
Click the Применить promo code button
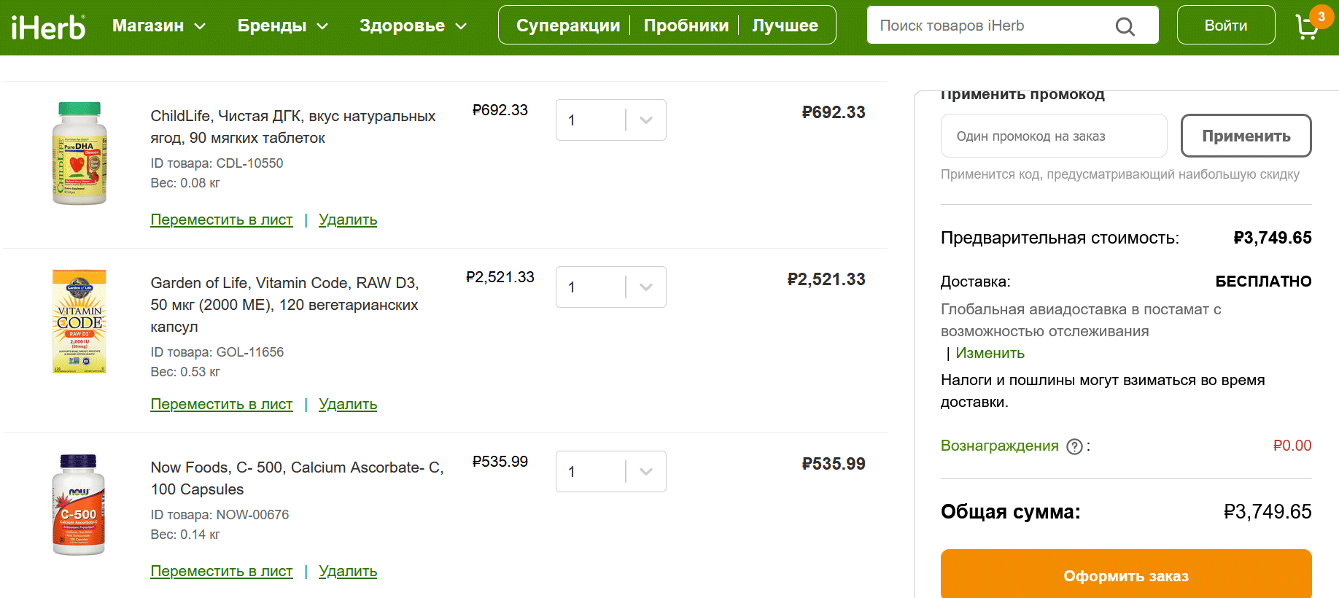(x=1246, y=136)
